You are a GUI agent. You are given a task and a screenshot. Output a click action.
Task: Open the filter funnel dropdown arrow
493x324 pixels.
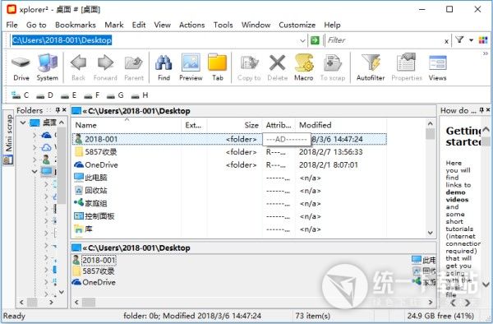pos(471,40)
